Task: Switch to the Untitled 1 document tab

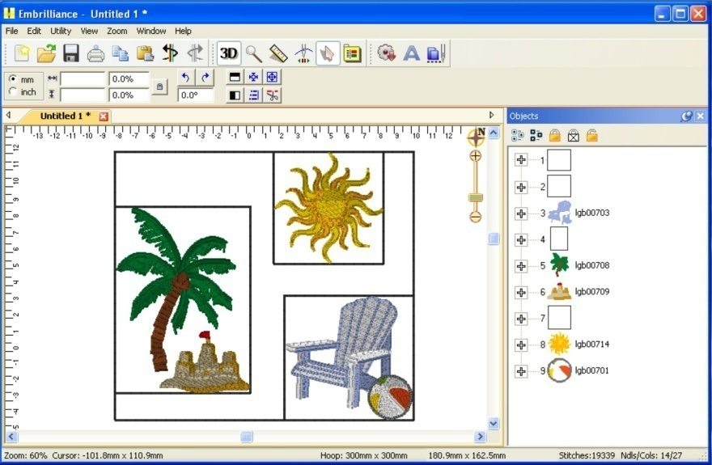Action: click(65, 116)
